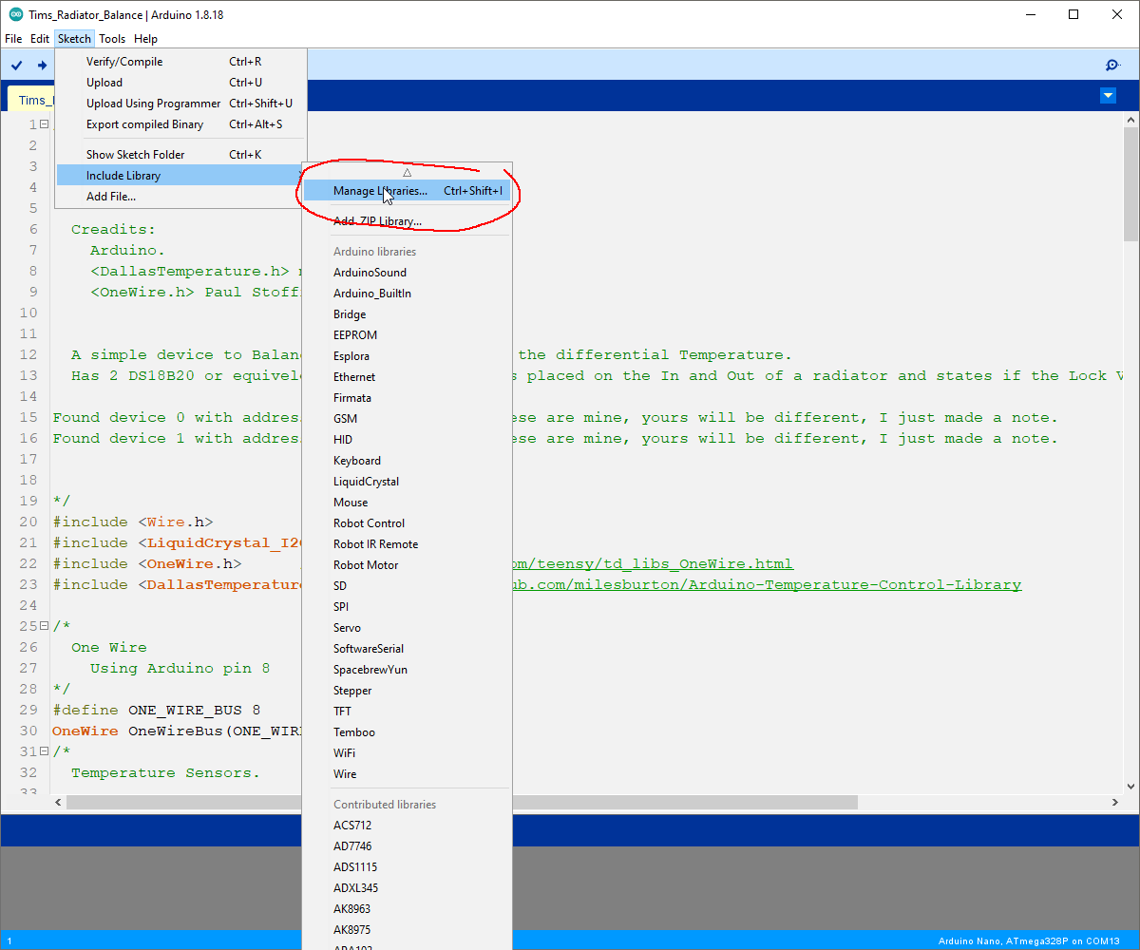The height and width of the screenshot is (950, 1140).
Task: Include the Robot Control library
Action: 407,523
